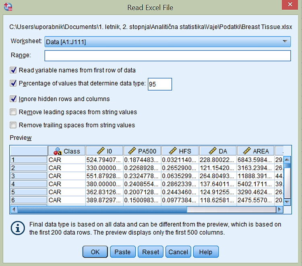Click cell 264.80493... in DA column
302x266 pixels.
[217, 176]
